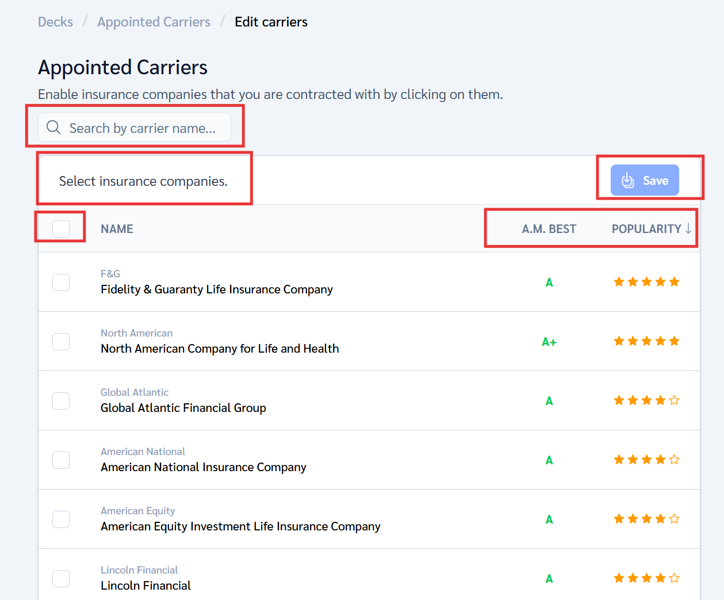Viewport: 724px width, 600px height.
Task: Click the search magnifier icon
Action: (53, 127)
